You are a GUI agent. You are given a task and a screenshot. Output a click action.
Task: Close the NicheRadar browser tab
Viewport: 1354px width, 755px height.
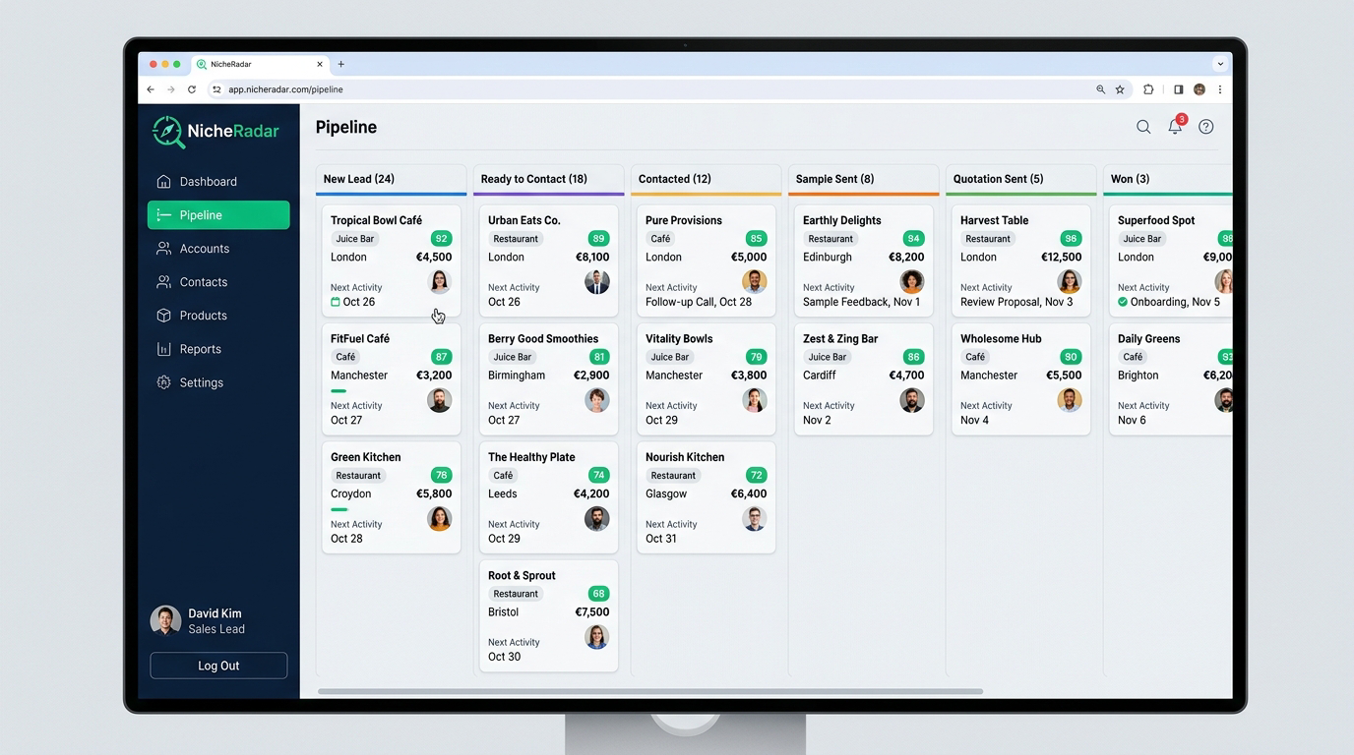point(320,64)
